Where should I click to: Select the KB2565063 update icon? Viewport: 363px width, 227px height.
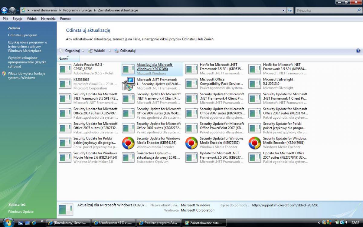(x=65, y=84)
